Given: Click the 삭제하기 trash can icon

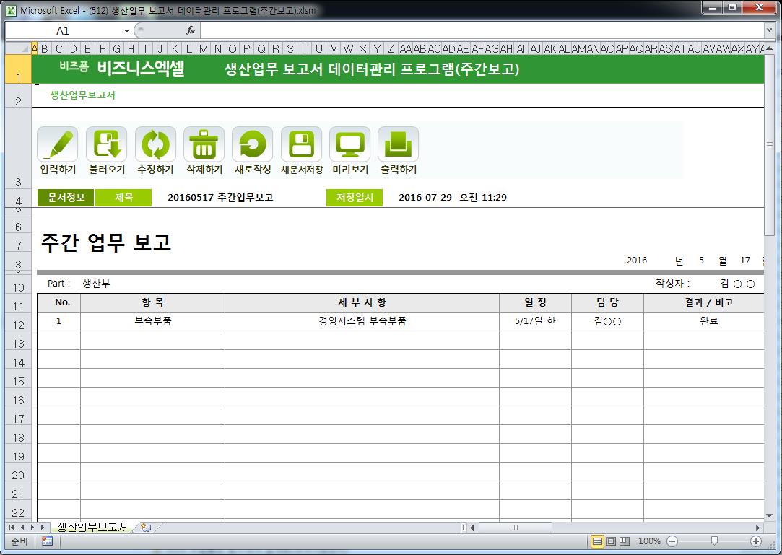Looking at the screenshot, I should tap(204, 145).
